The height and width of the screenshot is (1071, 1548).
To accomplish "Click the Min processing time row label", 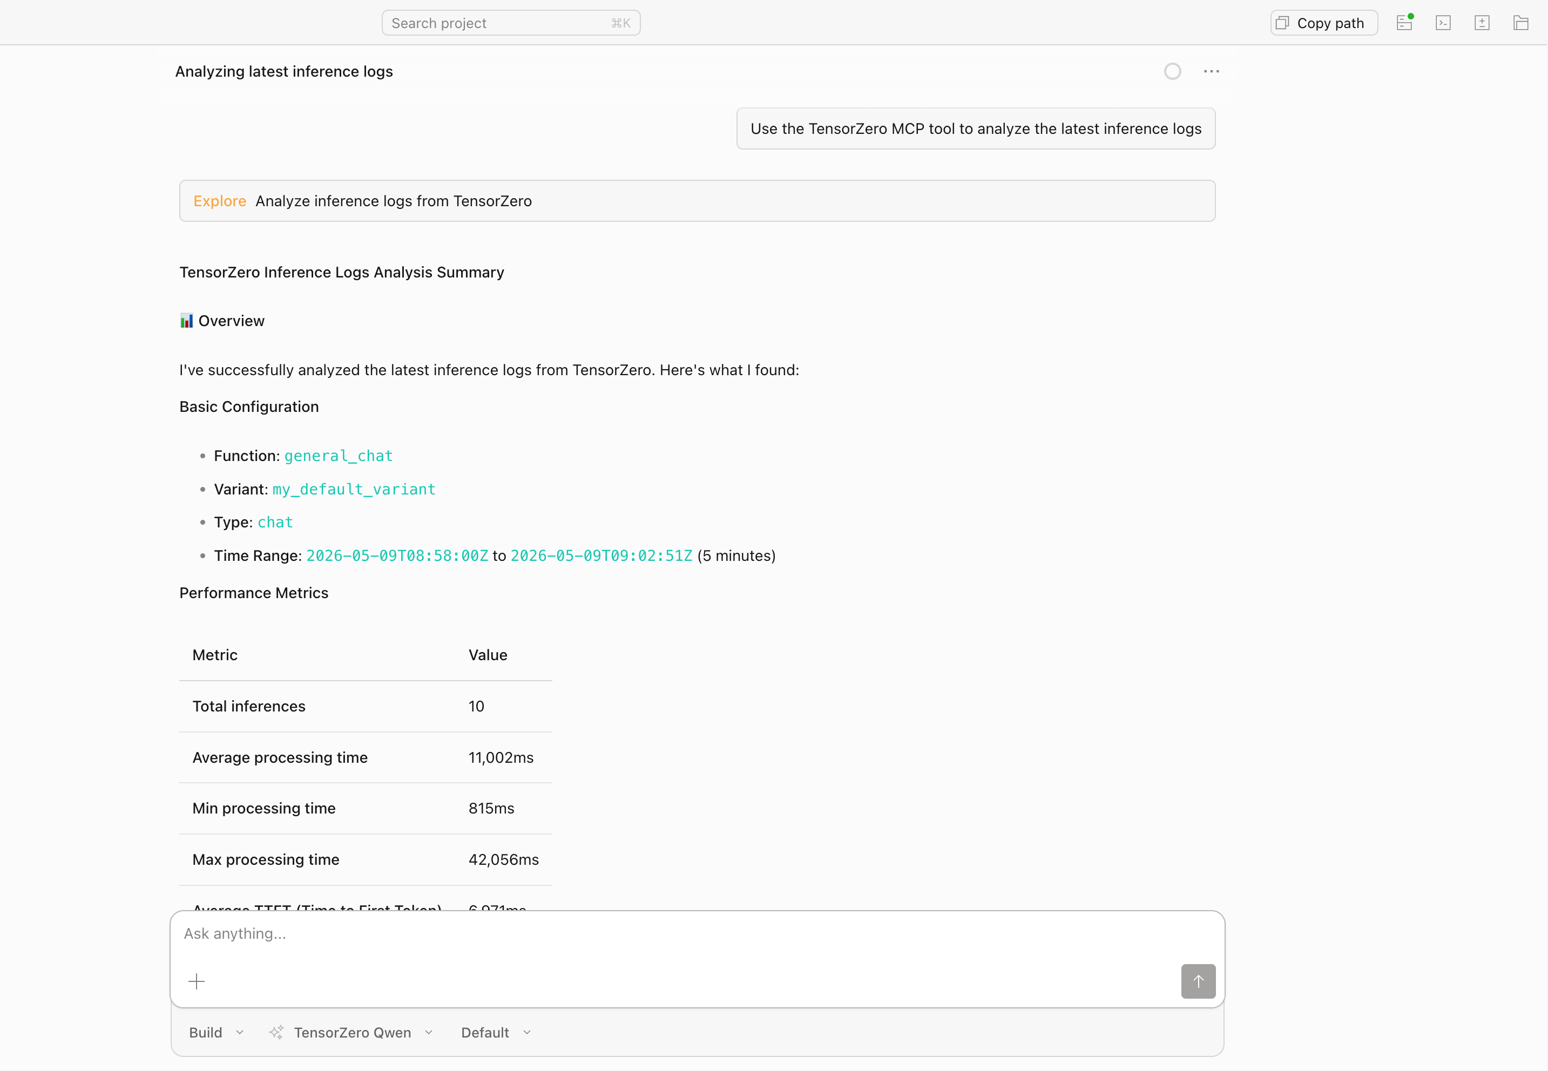I will (x=263, y=808).
